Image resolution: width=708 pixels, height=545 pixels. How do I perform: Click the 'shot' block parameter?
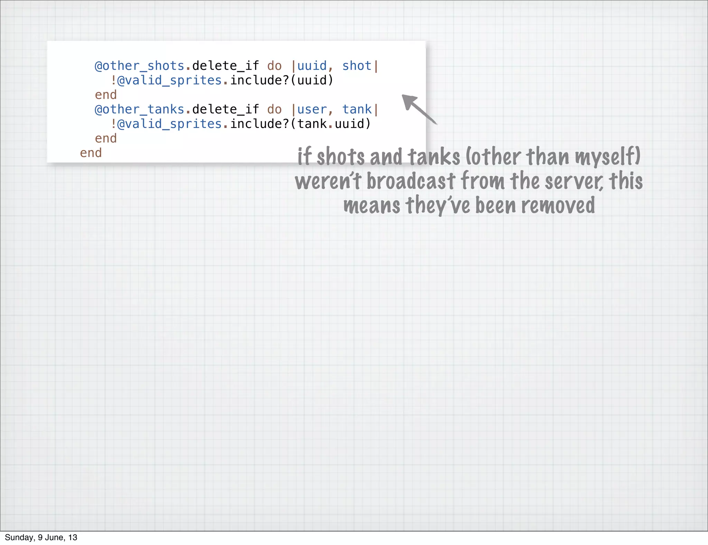pyautogui.click(x=356, y=66)
